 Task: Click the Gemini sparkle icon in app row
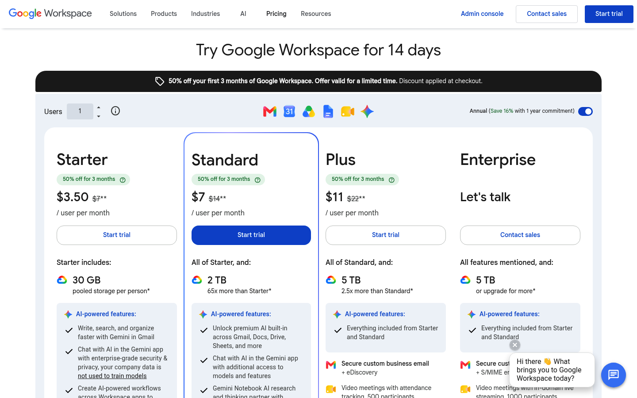(367, 111)
